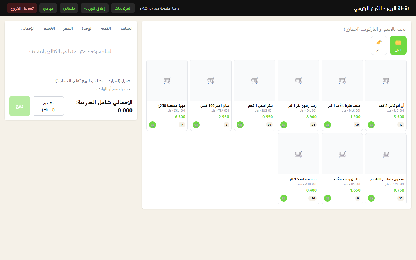Add حليب طويل الأمد 1 لتر to cart
Image resolution: width=416 pixels, height=260 pixels.
point(328,125)
